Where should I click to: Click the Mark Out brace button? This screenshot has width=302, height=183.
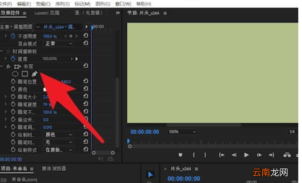coord(205,155)
